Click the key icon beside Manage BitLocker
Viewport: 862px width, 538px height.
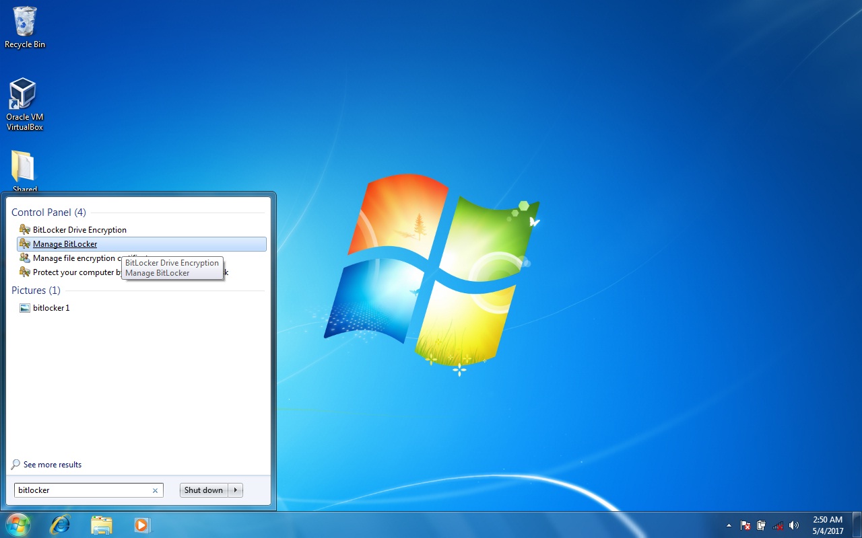pyautogui.click(x=25, y=244)
